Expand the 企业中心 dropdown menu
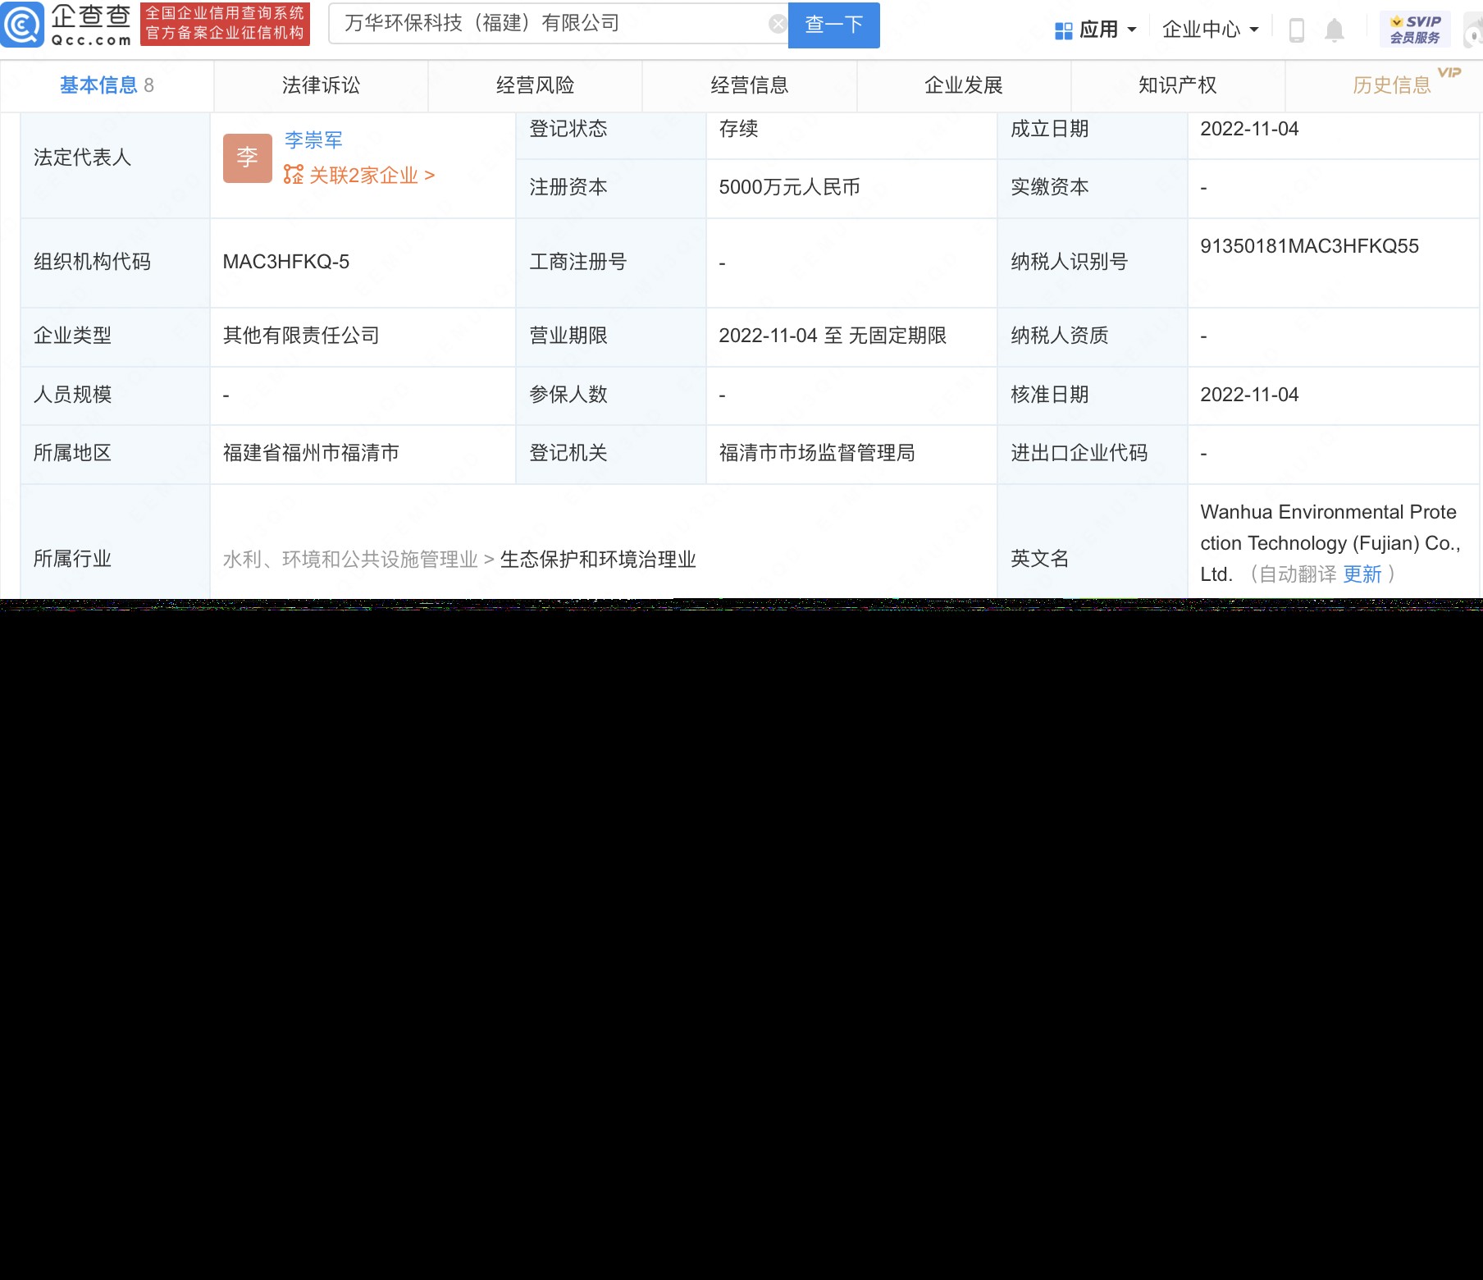This screenshot has width=1483, height=1280. click(1211, 30)
